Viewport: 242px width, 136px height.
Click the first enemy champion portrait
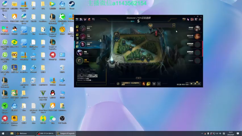[197, 28]
